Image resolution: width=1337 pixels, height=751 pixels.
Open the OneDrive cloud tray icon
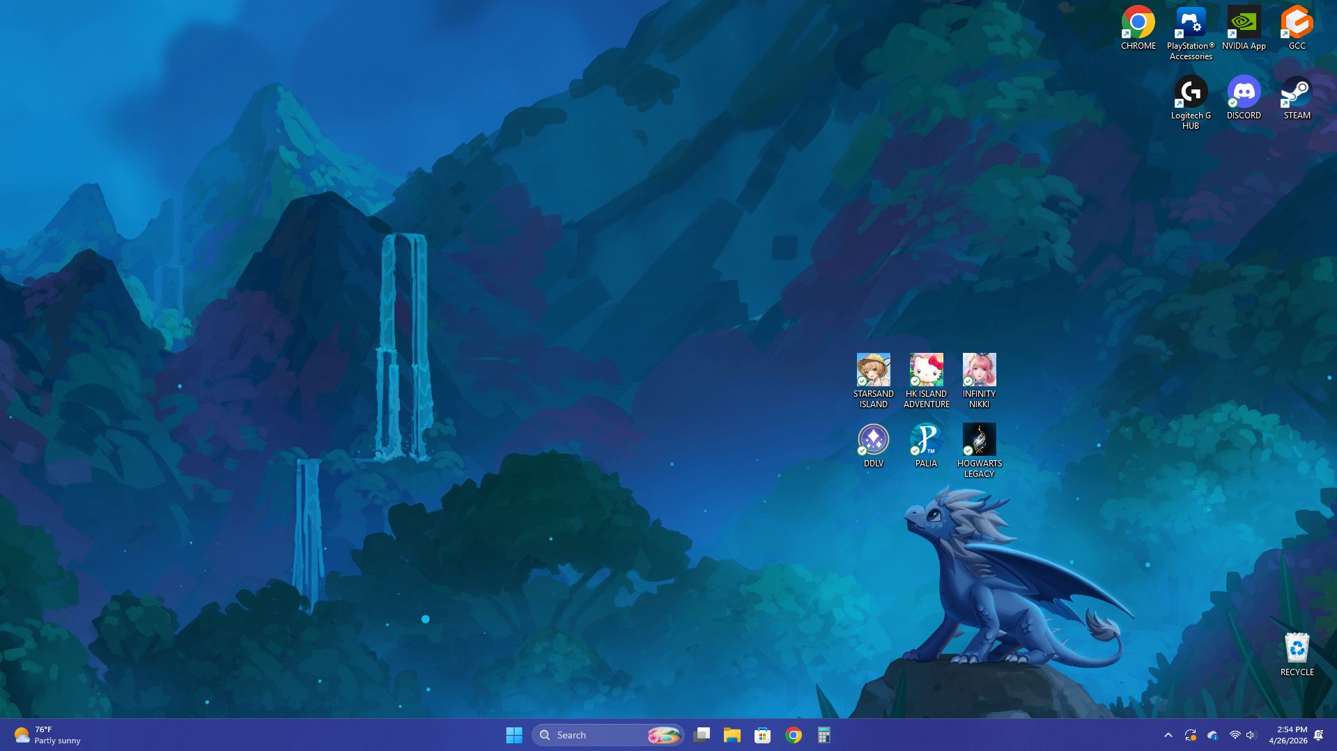pos(1212,735)
